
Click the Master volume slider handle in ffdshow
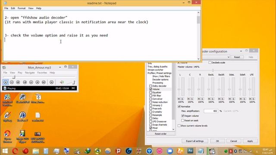tap(213, 70)
